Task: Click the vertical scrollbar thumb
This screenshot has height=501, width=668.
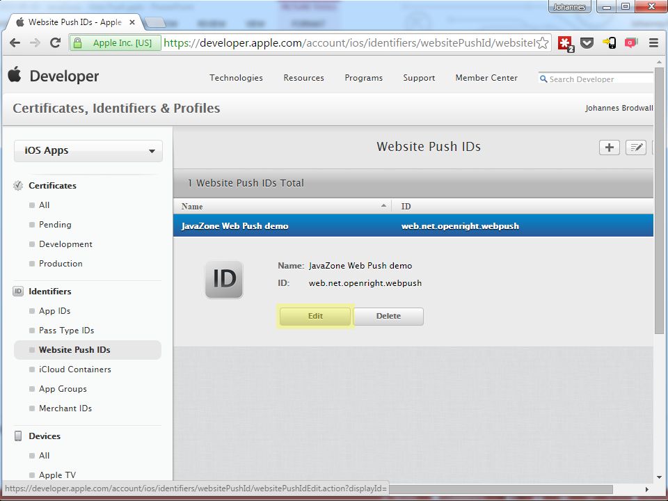Action: [659, 200]
